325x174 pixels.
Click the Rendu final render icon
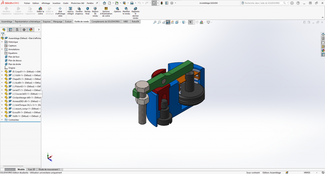pyautogui.click(x=87, y=9)
